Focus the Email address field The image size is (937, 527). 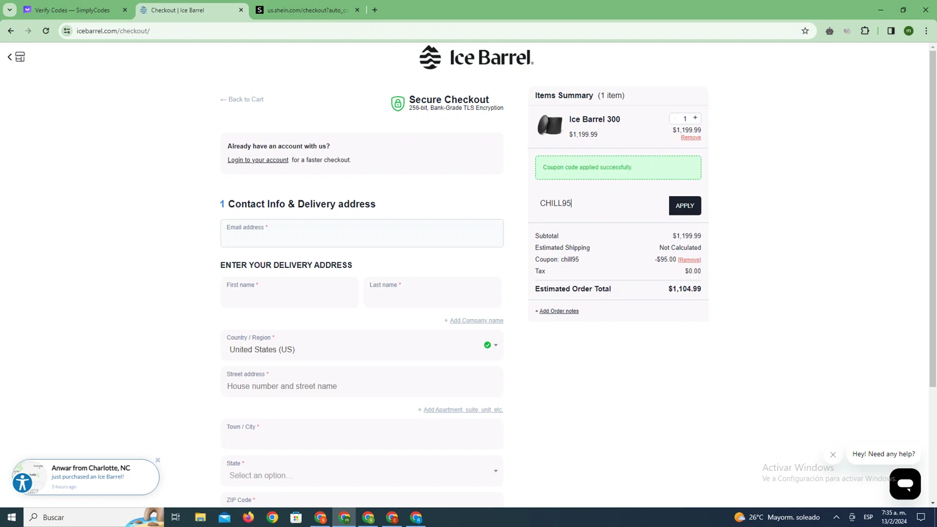tap(362, 233)
